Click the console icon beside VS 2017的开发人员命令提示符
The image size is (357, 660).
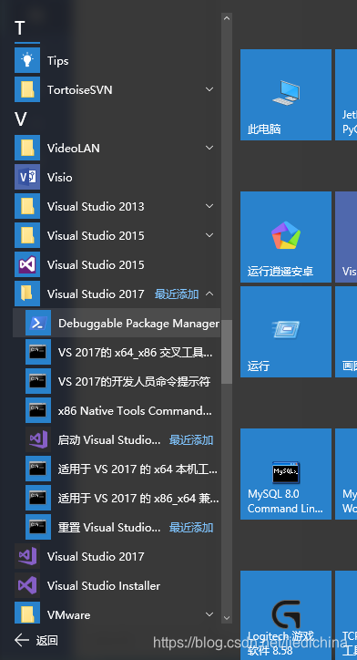coord(38,381)
